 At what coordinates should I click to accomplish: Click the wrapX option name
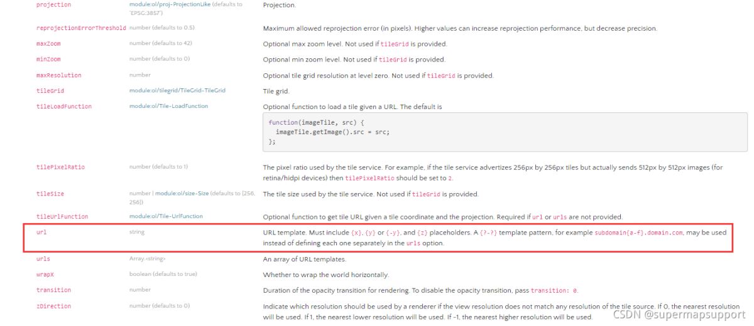[45, 275]
